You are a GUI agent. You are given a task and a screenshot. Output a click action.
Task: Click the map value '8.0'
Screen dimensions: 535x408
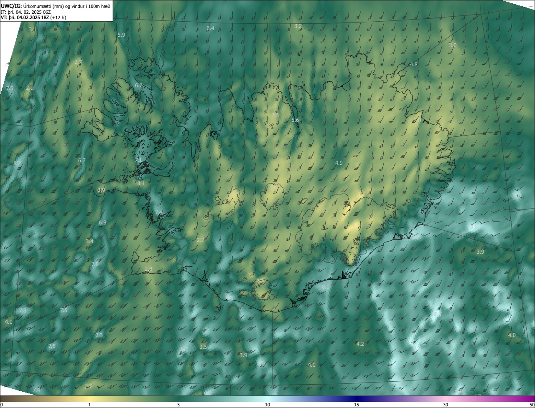click(x=326, y=287)
